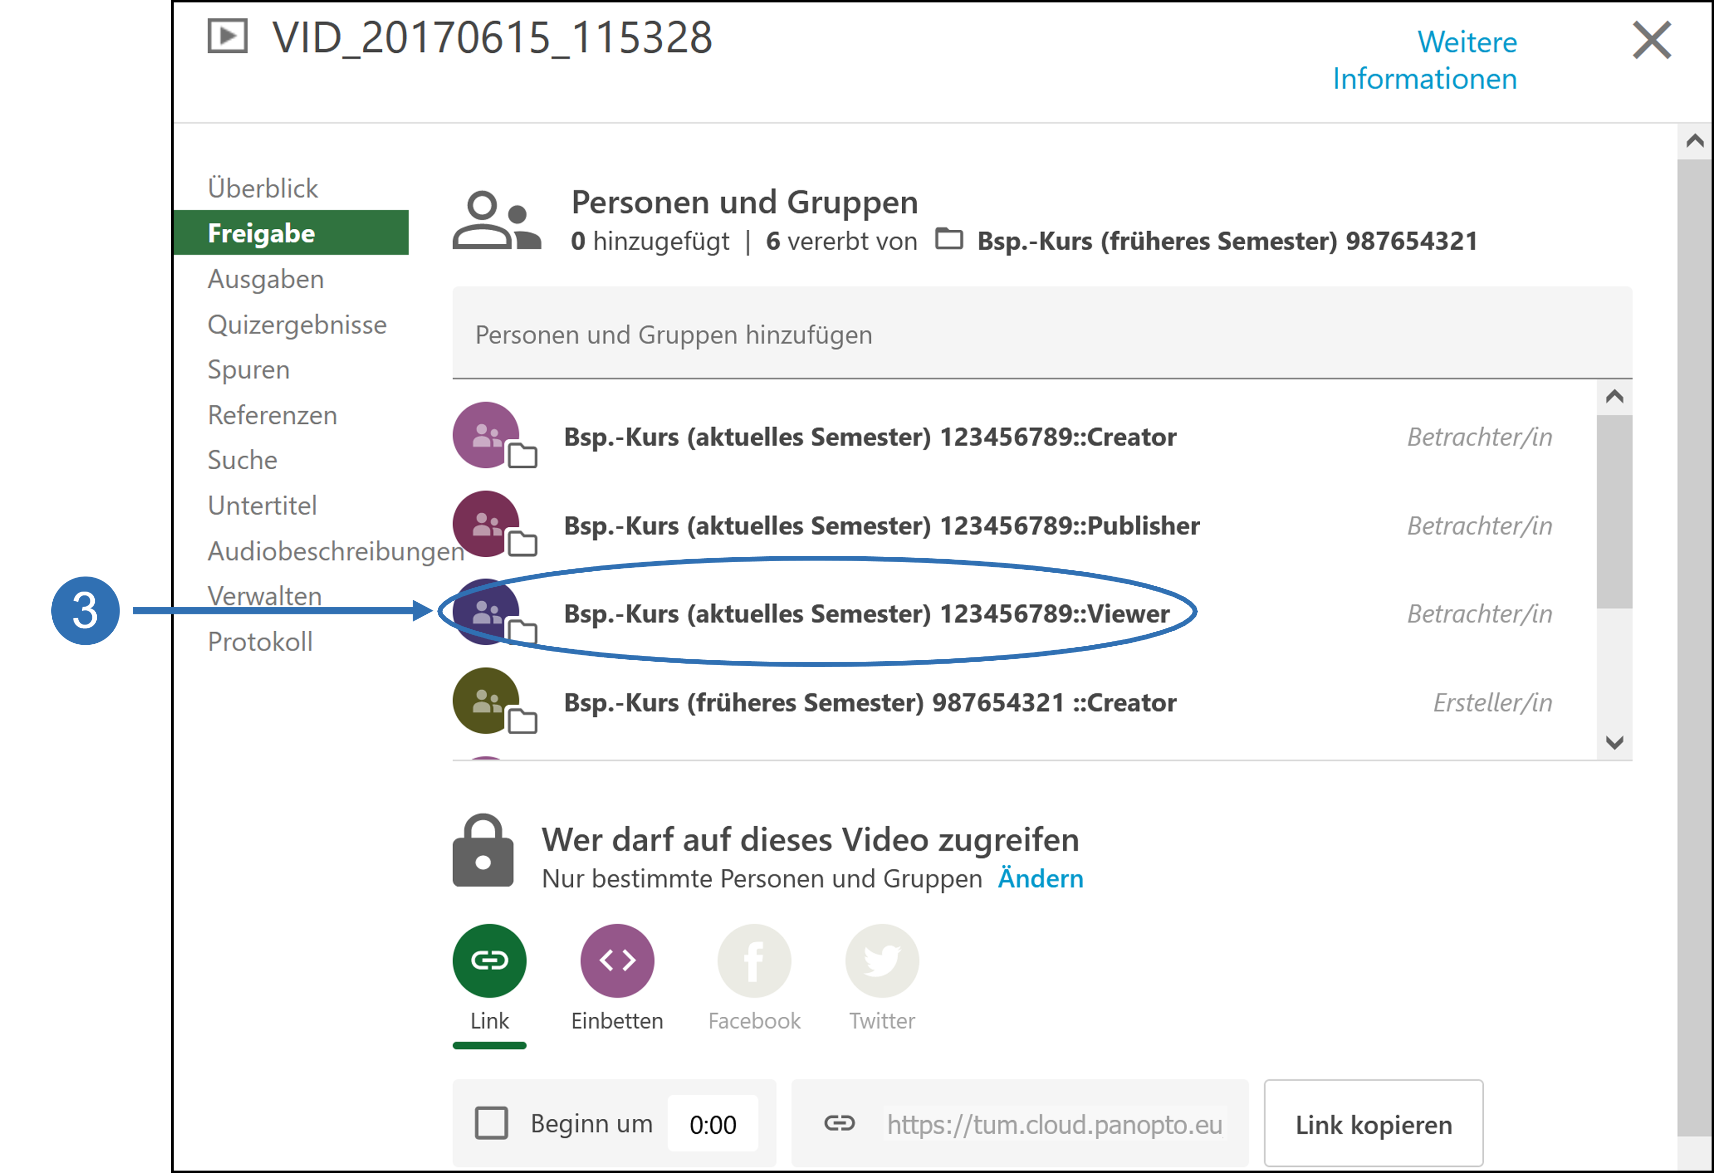Click the group list scrollbar thumb
Screen dimensions: 1714x1173
[x=1614, y=512]
